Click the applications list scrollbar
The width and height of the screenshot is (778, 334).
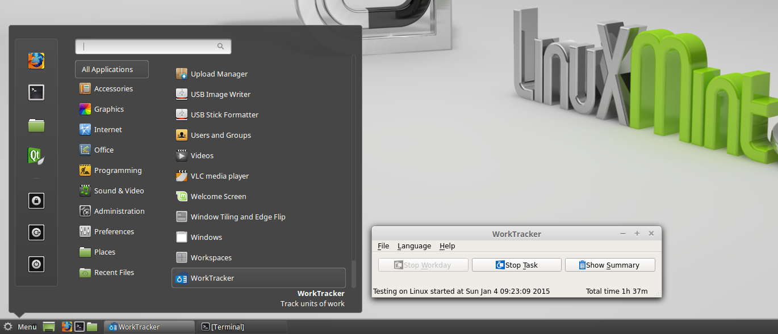pyautogui.click(x=354, y=273)
